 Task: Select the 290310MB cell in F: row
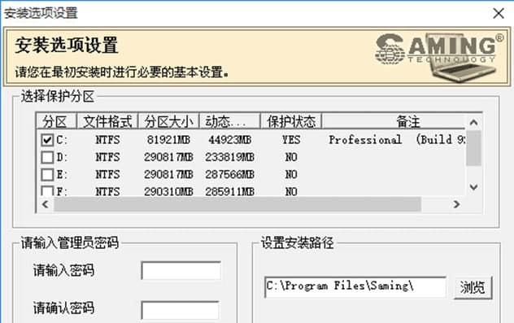(168, 191)
